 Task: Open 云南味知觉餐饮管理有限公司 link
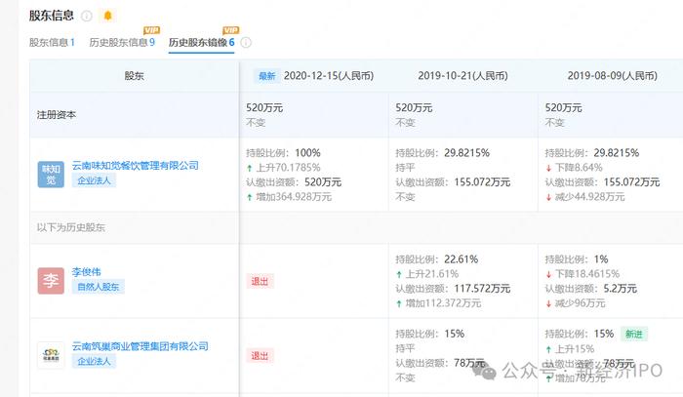click(x=135, y=166)
